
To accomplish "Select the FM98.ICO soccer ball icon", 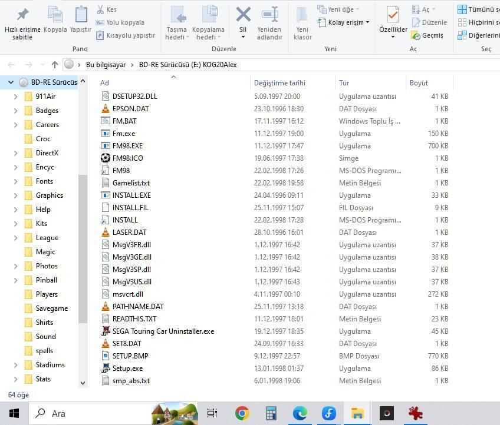I will point(105,158).
